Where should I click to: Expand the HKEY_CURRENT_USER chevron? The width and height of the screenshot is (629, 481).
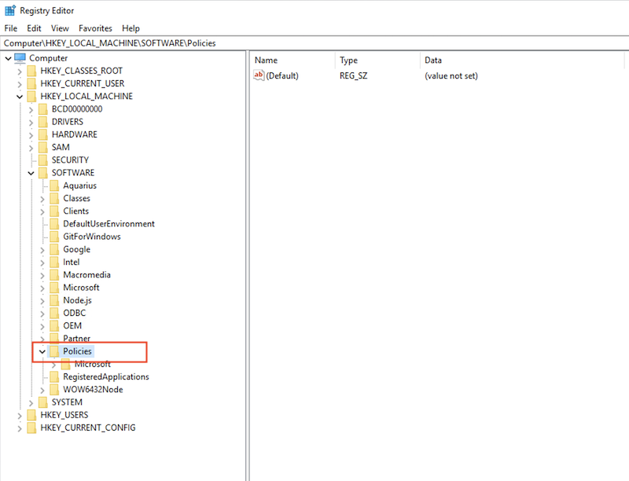(19, 84)
